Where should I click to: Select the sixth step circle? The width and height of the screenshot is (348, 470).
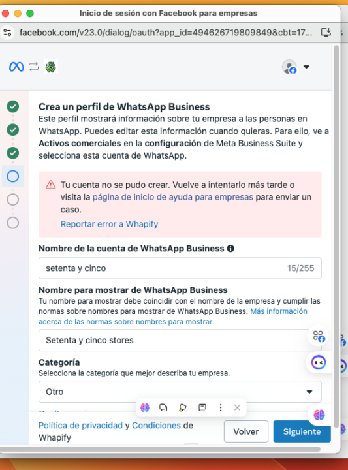click(13, 223)
